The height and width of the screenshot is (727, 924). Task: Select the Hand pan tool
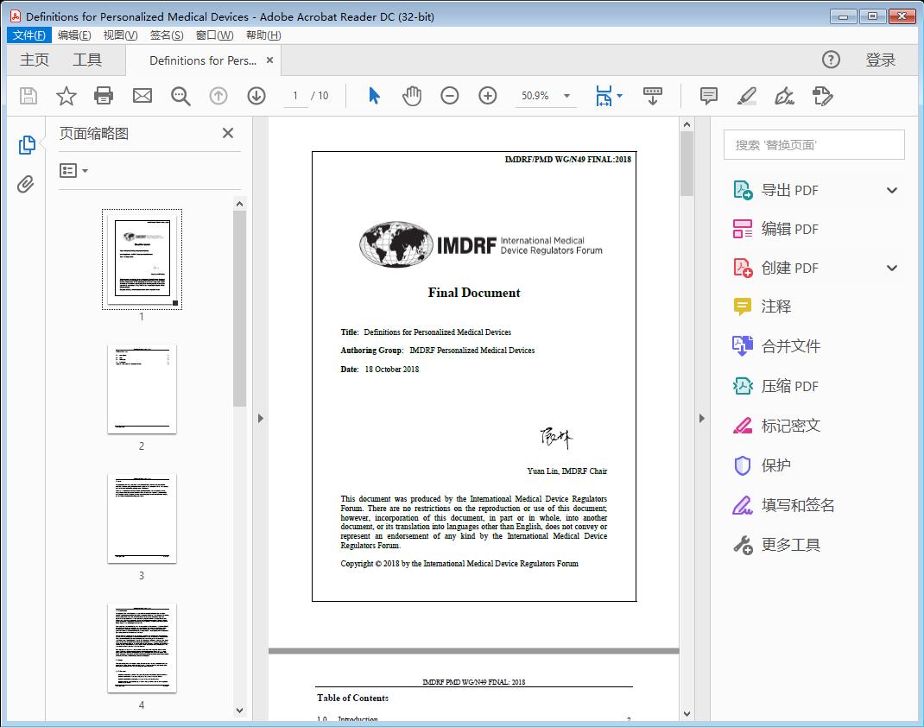[412, 96]
